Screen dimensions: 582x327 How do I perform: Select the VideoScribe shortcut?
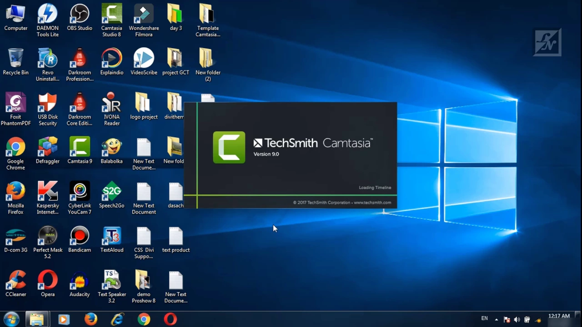coord(144,62)
